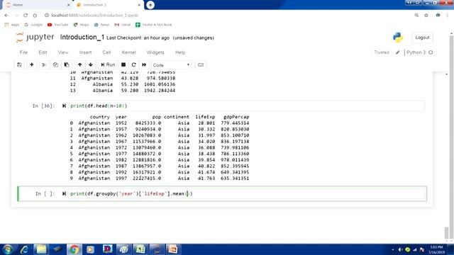
Task: Paste cells below icon in toolbar
Action: pyautogui.click(x=67, y=64)
